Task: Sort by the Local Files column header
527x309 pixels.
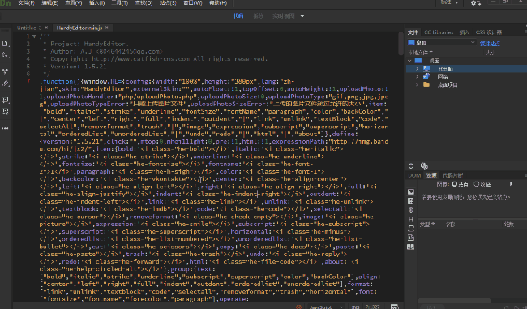Action: point(421,53)
